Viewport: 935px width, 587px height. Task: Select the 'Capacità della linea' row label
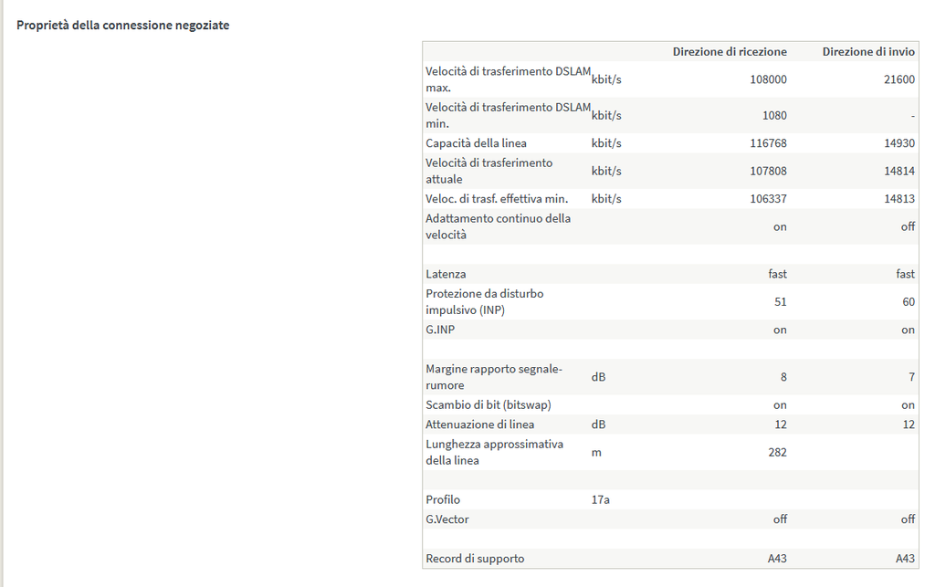[x=476, y=143]
